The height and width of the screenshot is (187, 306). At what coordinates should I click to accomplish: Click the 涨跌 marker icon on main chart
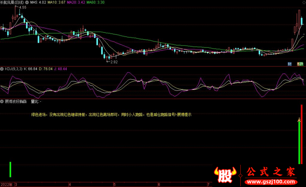299,63
